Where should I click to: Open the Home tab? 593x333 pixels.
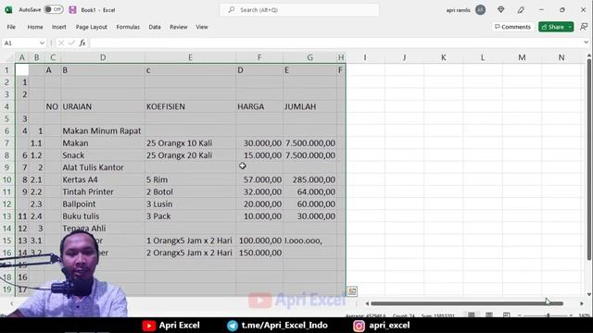click(35, 27)
